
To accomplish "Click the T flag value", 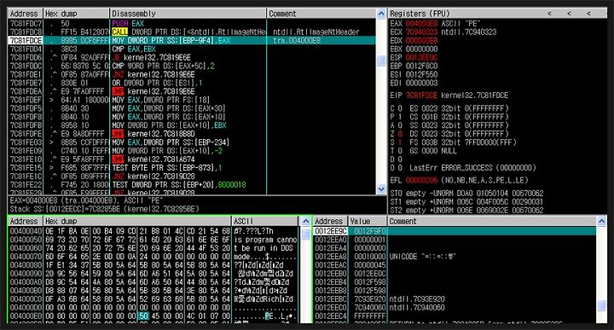I will pos(400,151).
